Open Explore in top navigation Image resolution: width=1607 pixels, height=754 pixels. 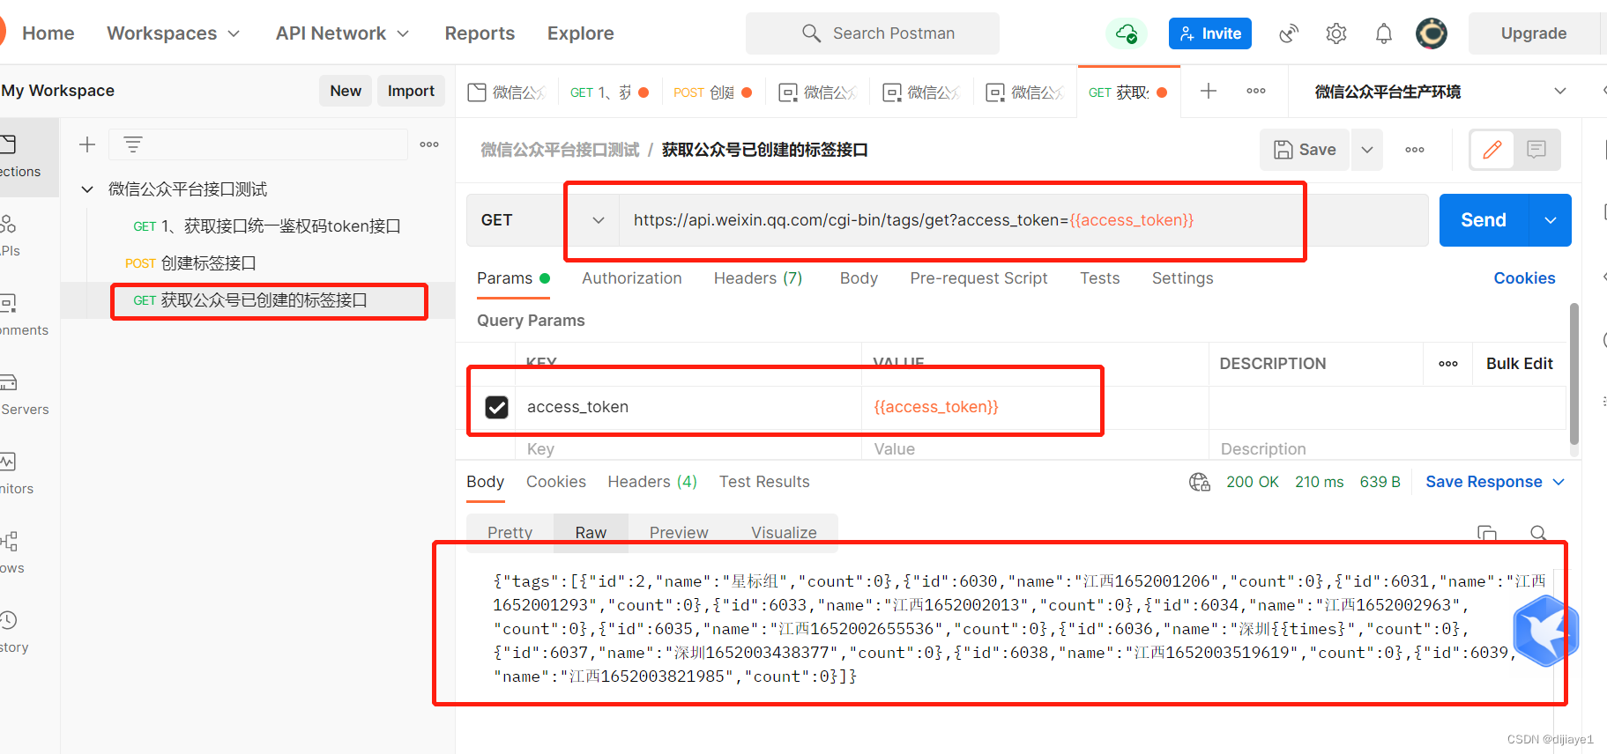click(x=581, y=33)
